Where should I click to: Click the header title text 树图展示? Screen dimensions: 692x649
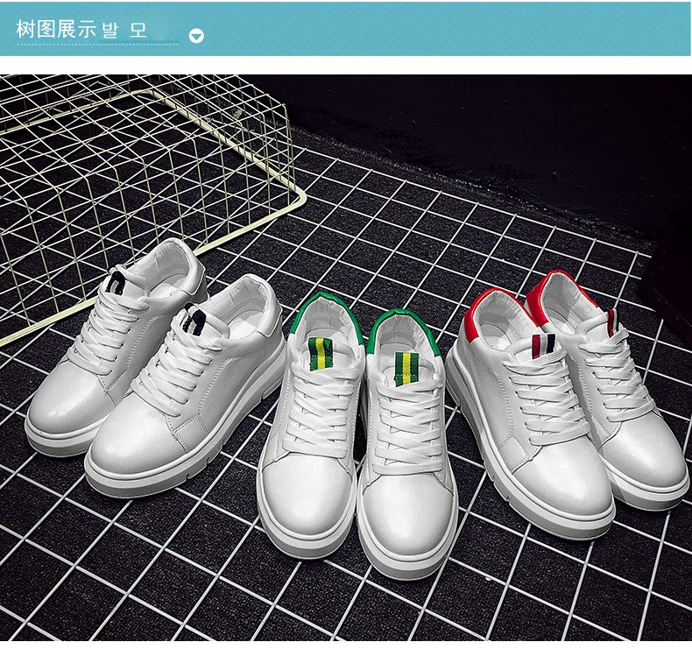56,29
